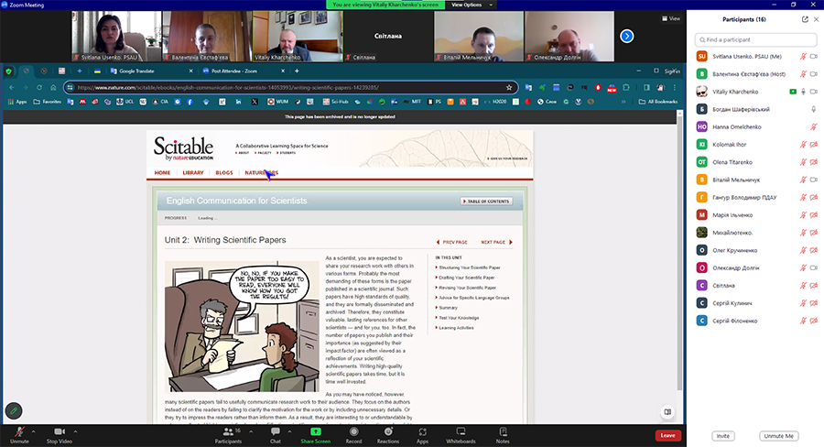Click the Unmute microphone icon in toolbar

[x=19, y=431]
